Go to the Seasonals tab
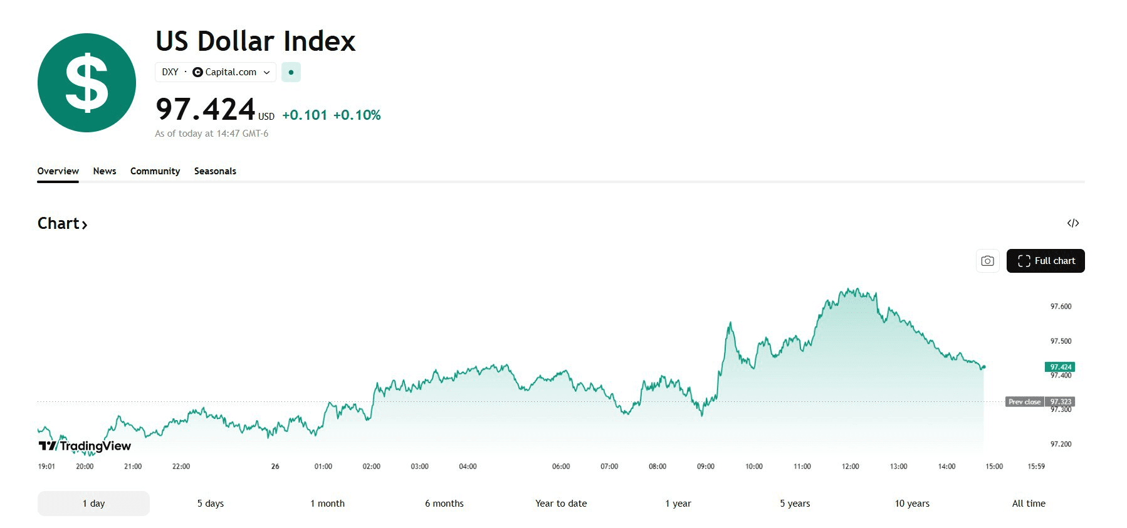1127x528 pixels. pos(215,171)
